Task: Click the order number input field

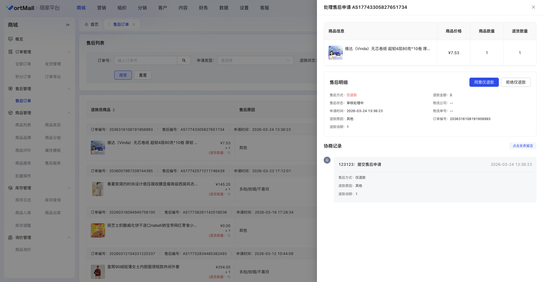Action: 146,60
